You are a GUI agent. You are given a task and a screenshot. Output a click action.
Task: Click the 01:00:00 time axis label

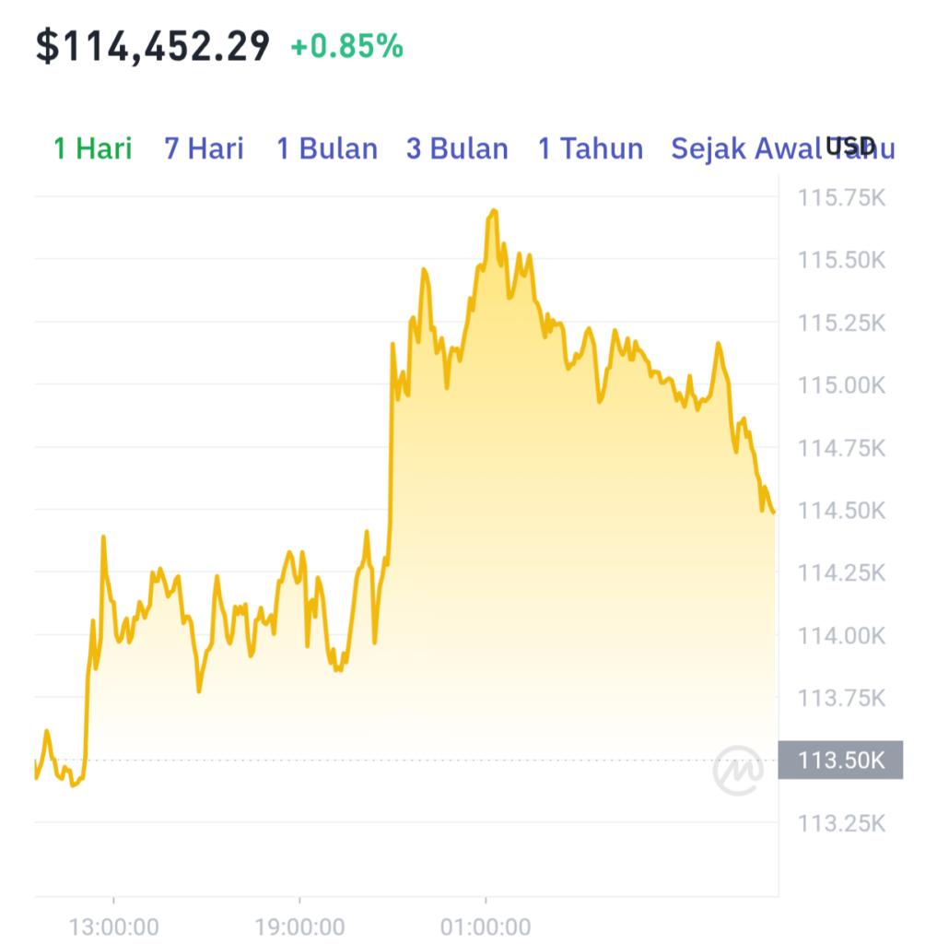[486, 927]
